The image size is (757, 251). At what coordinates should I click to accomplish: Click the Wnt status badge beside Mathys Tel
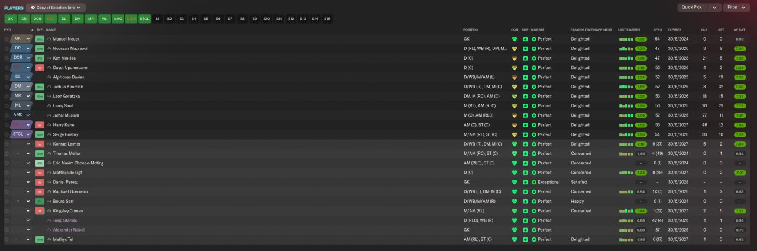pyautogui.click(x=40, y=239)
